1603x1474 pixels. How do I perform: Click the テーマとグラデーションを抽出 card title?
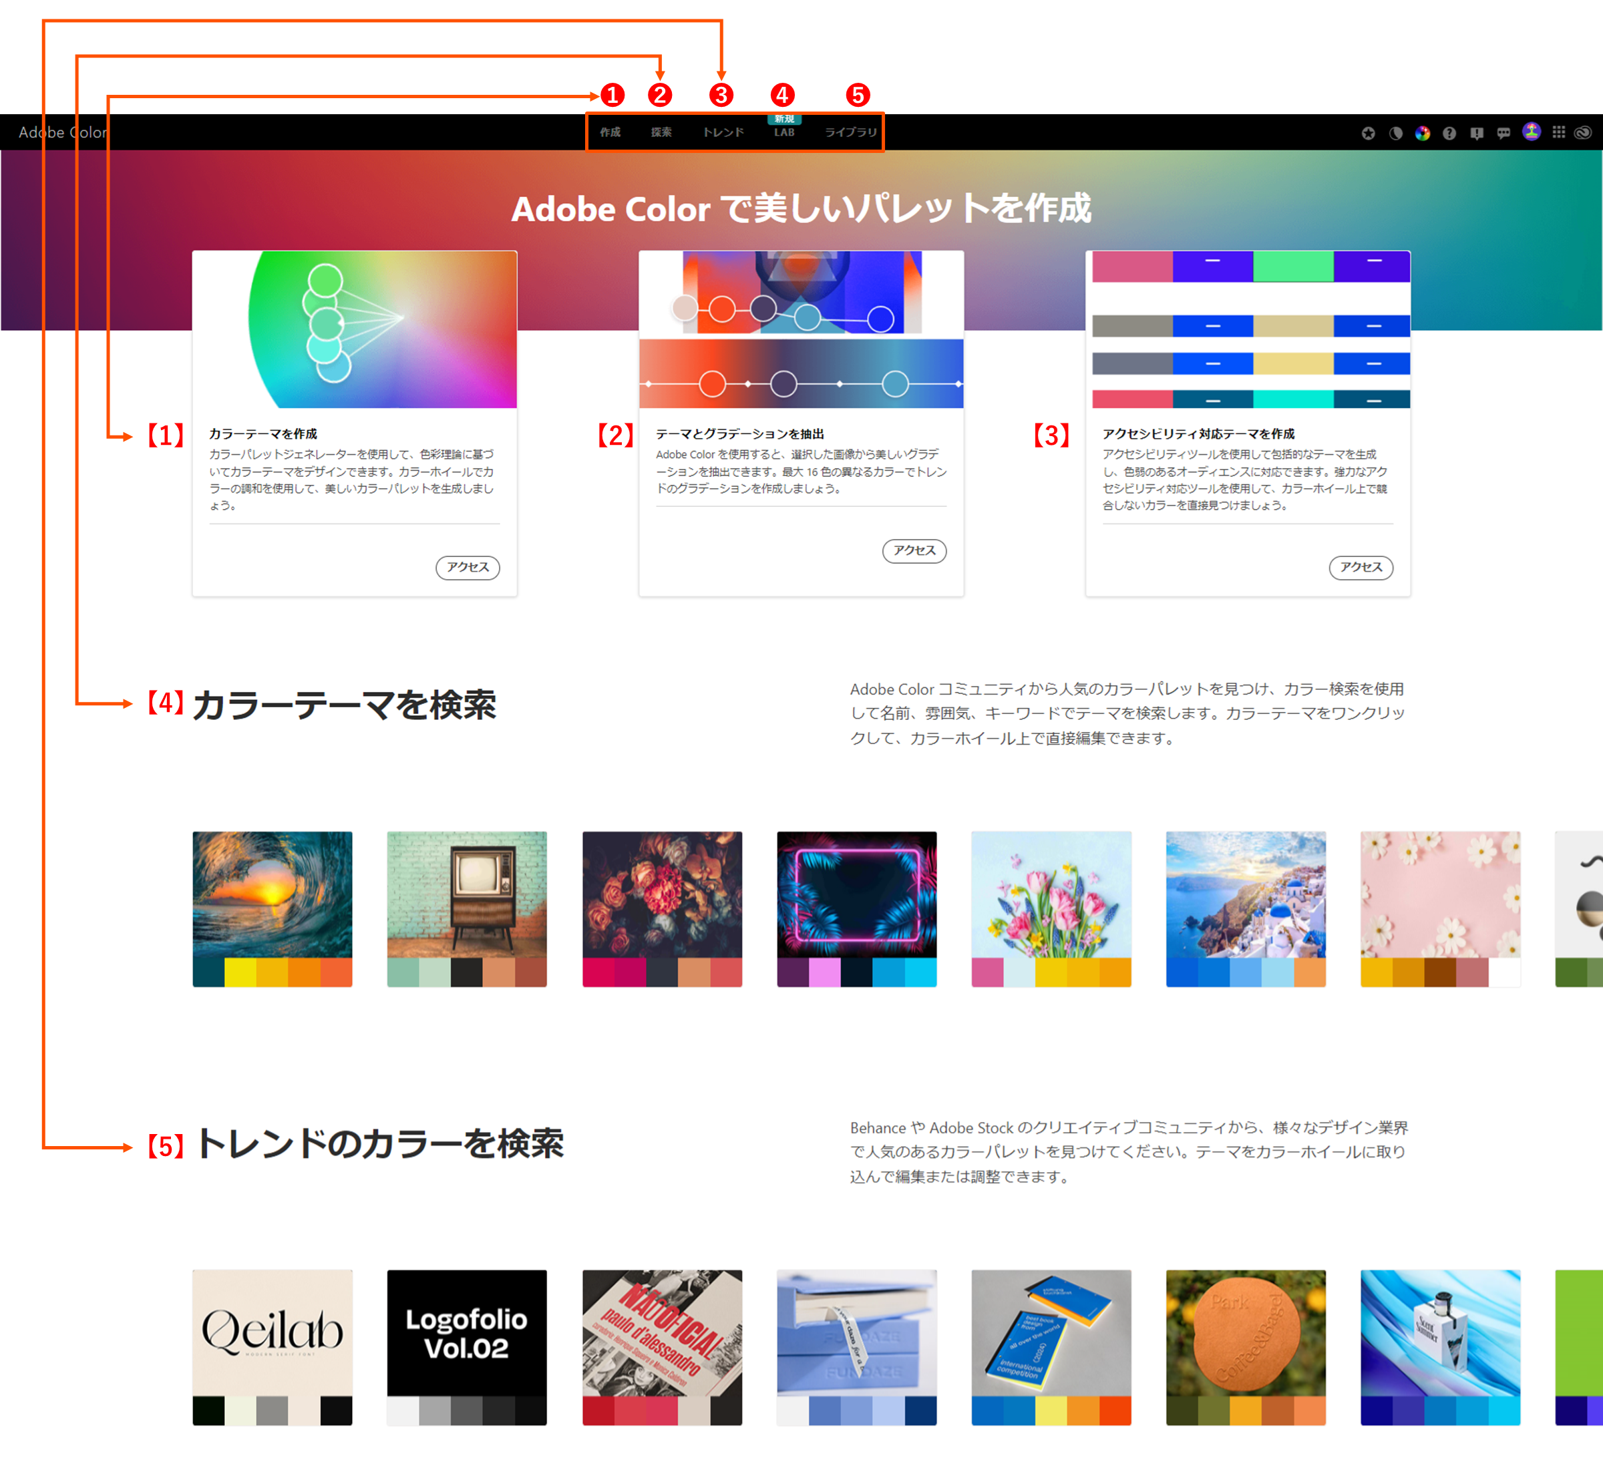pos(740,434)
